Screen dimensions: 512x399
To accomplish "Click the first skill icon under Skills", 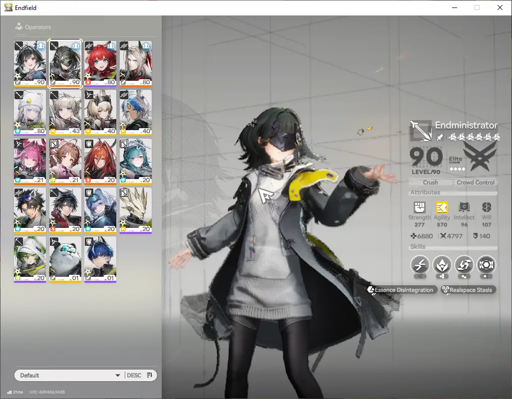I will pyautogui.click(x=420, y=264).
